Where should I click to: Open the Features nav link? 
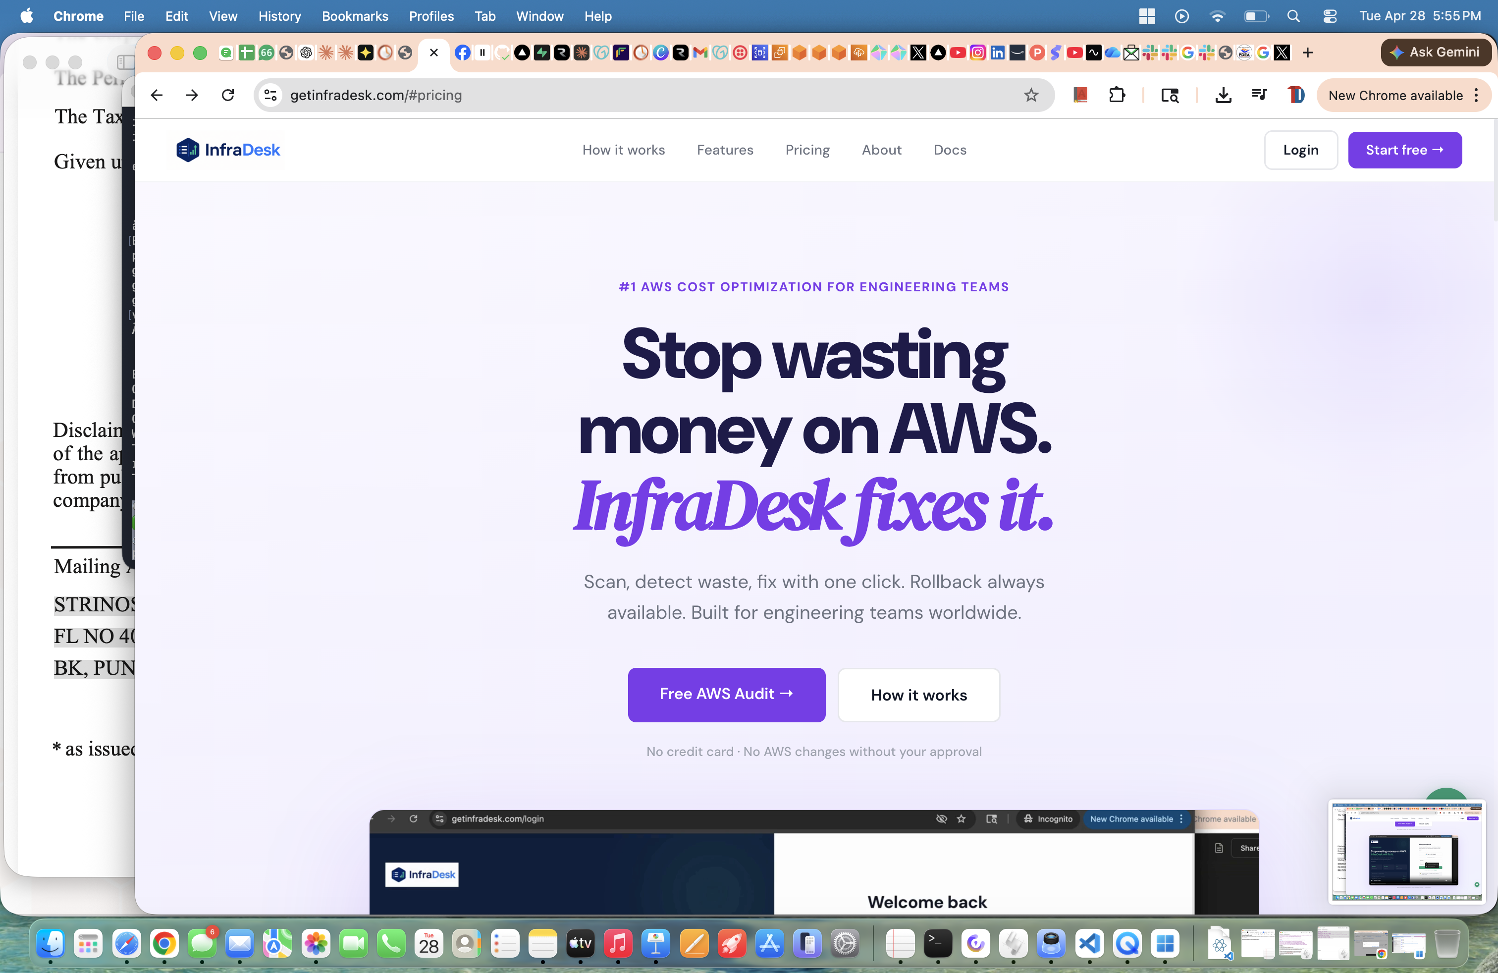pyautogui.click(x=724, y=150)
